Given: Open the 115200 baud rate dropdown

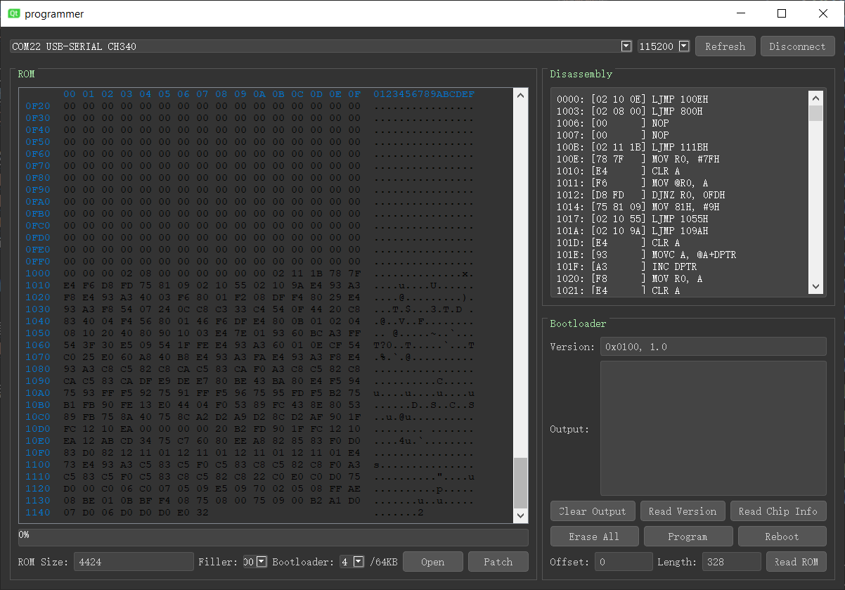Looking at the screenshot, I should (x=683, y=46).
